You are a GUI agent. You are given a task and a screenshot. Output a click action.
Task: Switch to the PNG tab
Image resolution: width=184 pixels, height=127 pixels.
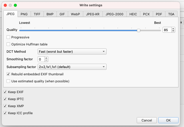point(24,14)
